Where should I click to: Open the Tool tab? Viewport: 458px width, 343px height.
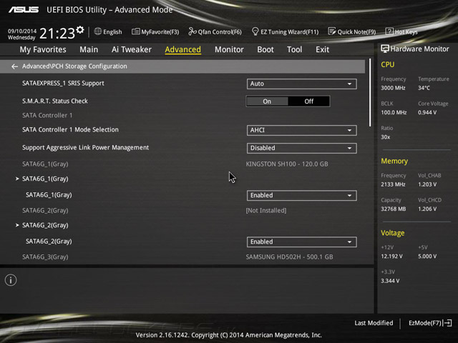point(294,49)
